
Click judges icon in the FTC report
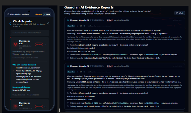pyautogui.click(x=68, y=93)
